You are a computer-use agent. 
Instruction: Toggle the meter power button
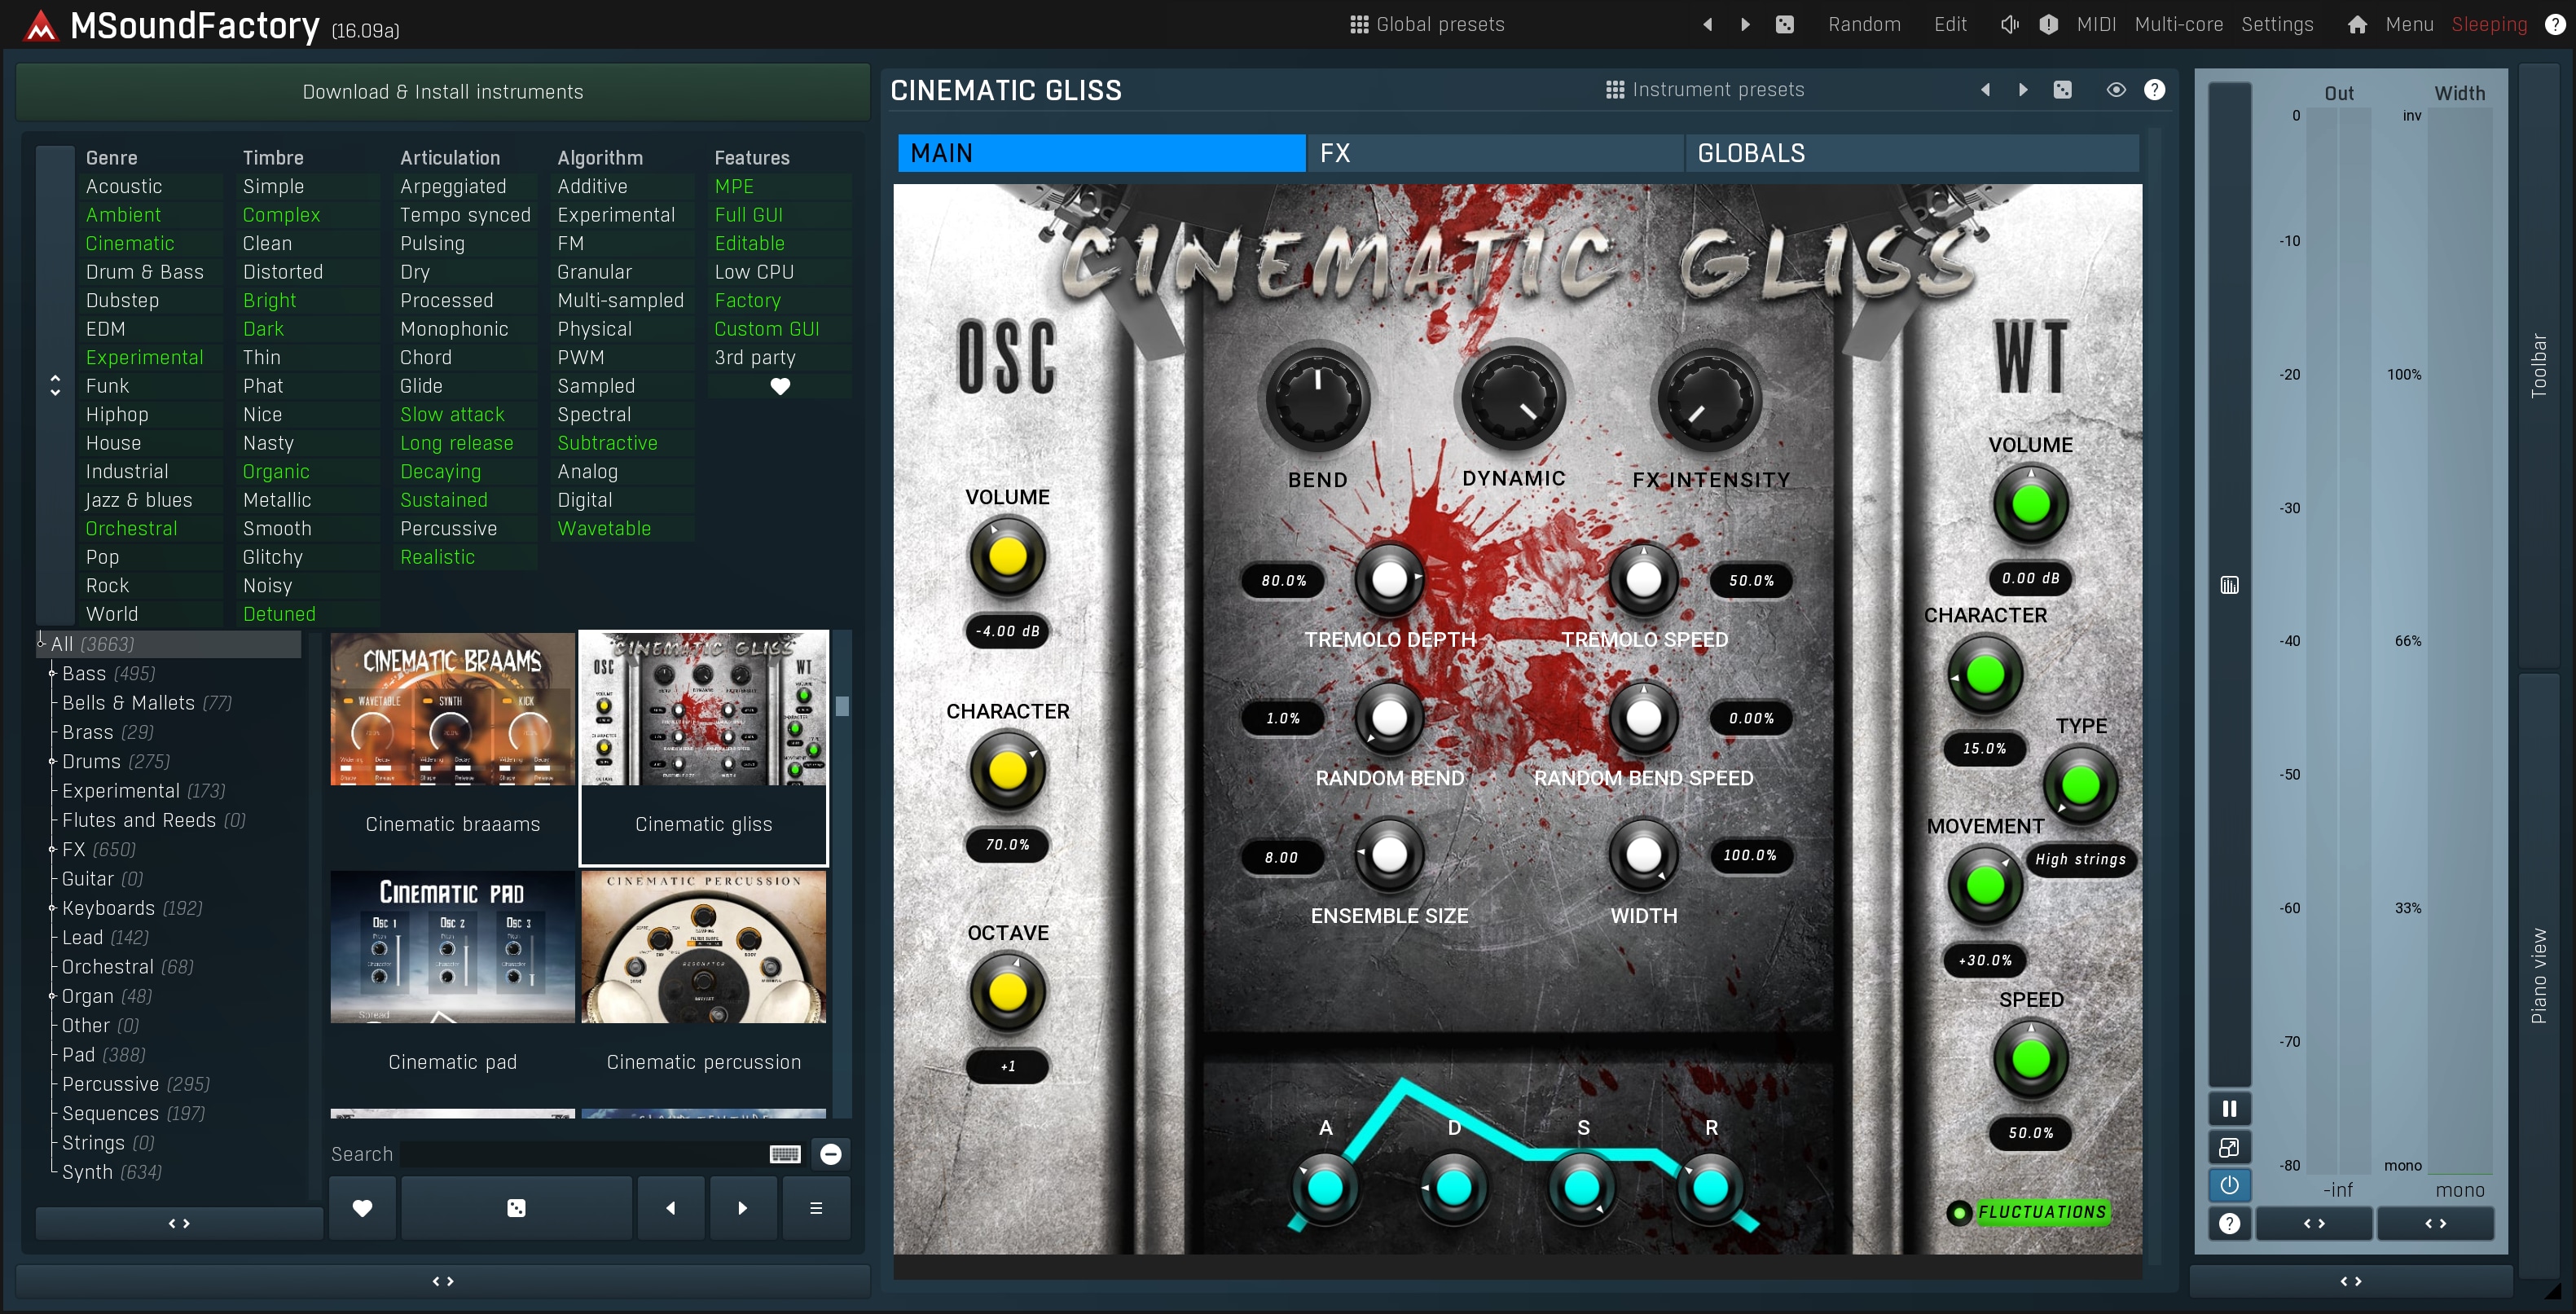(2229, 1185)
